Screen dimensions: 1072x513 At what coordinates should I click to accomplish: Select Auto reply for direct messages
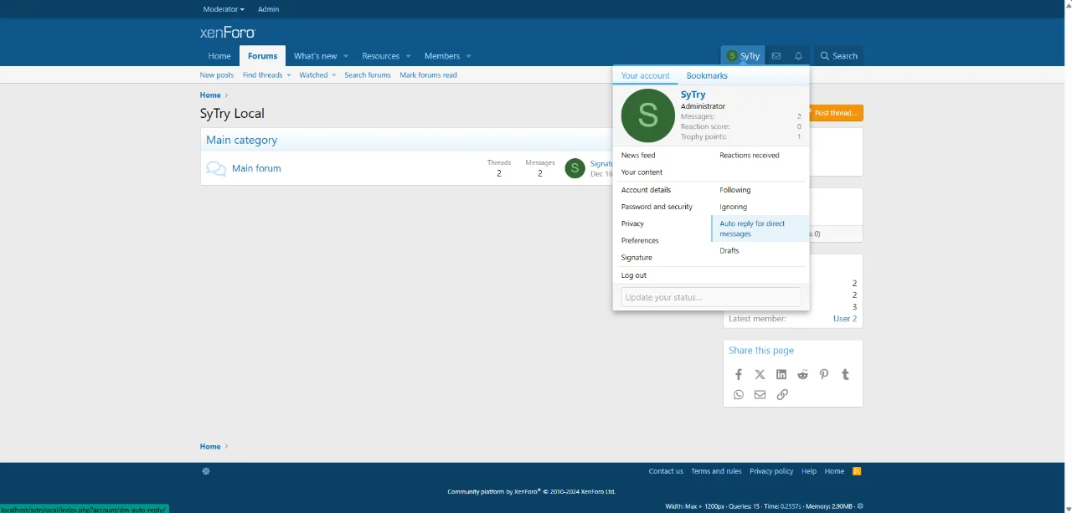(752, 228)
